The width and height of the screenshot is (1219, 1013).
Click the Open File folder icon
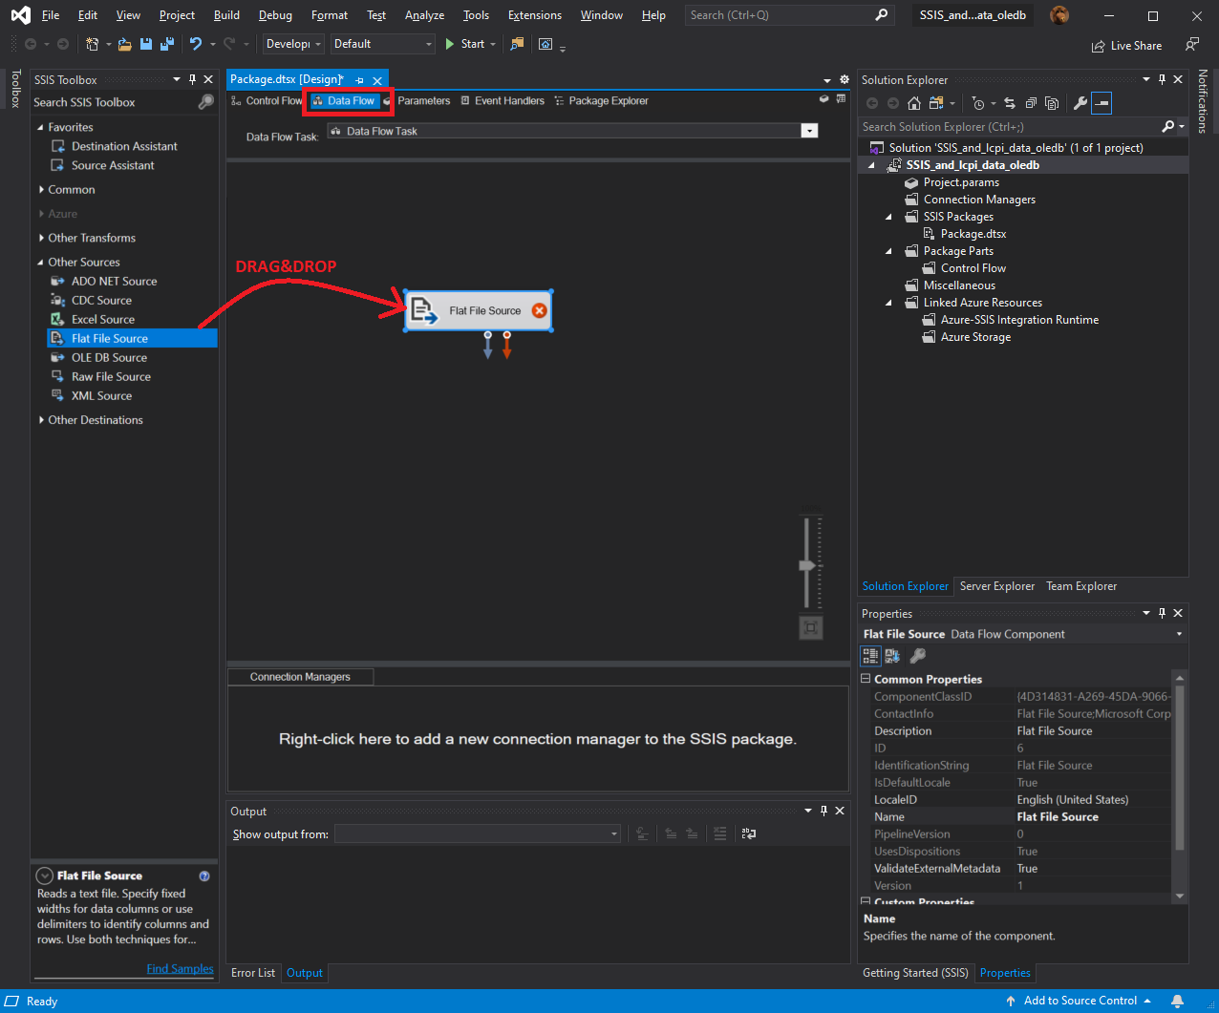click(x=125, y=44)
